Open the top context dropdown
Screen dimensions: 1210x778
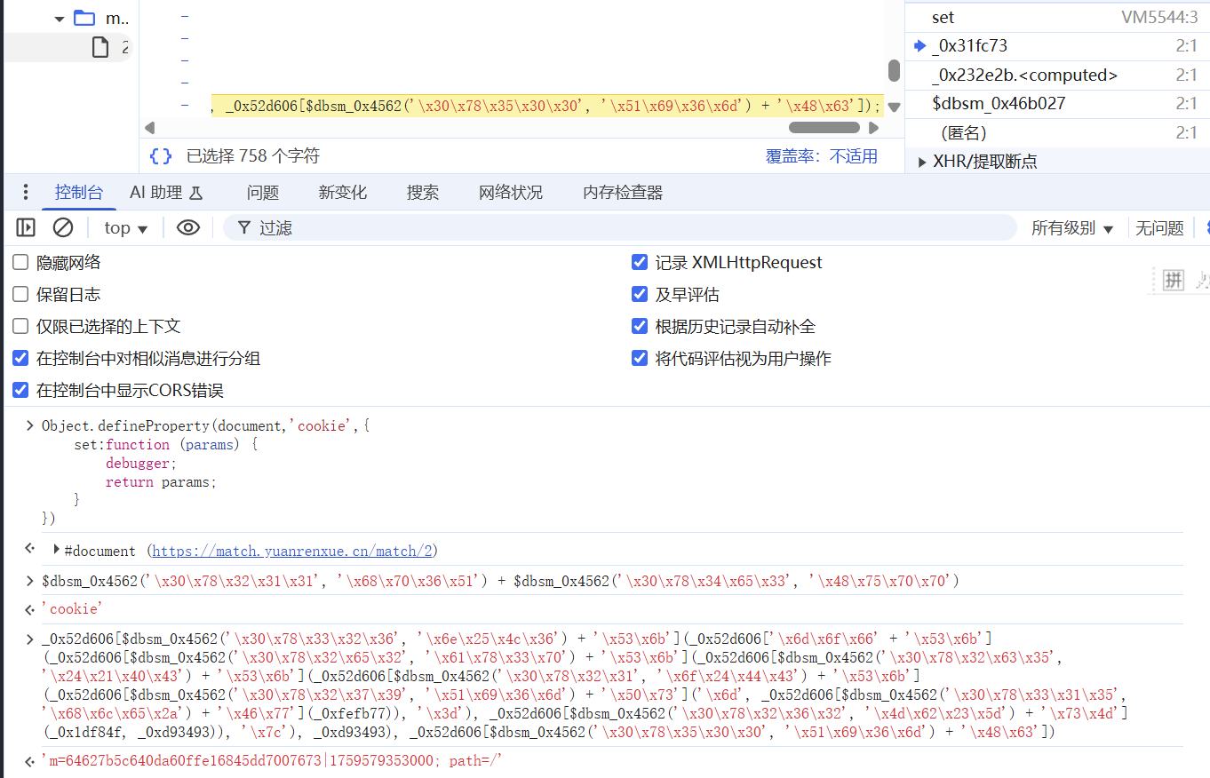(125, 227)
